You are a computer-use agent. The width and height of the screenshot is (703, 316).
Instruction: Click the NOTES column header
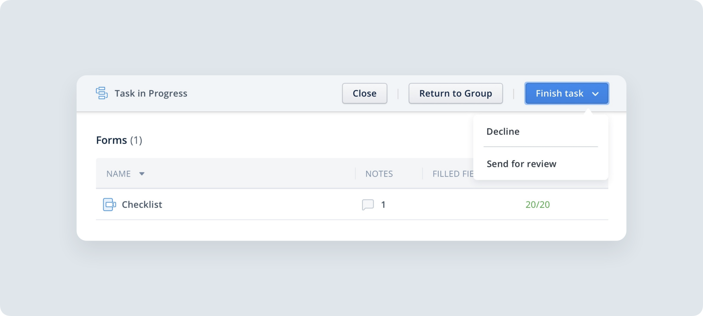379,174
